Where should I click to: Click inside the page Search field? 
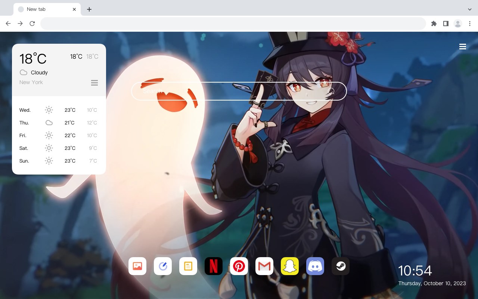click(239, 91)
